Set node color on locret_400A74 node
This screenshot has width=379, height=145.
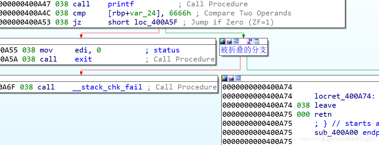click(x=225, y=78)
